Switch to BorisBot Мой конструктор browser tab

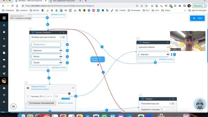pos(31,1)
